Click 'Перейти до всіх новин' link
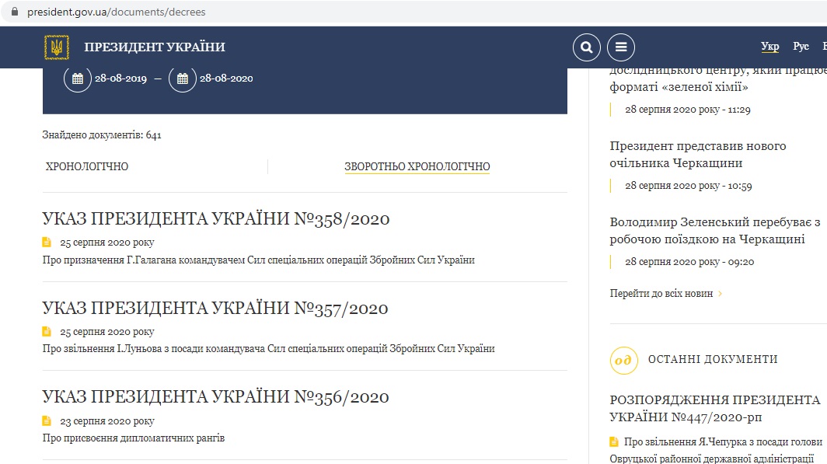The height and width of the screenshot is (464, 827). (661, 294)
